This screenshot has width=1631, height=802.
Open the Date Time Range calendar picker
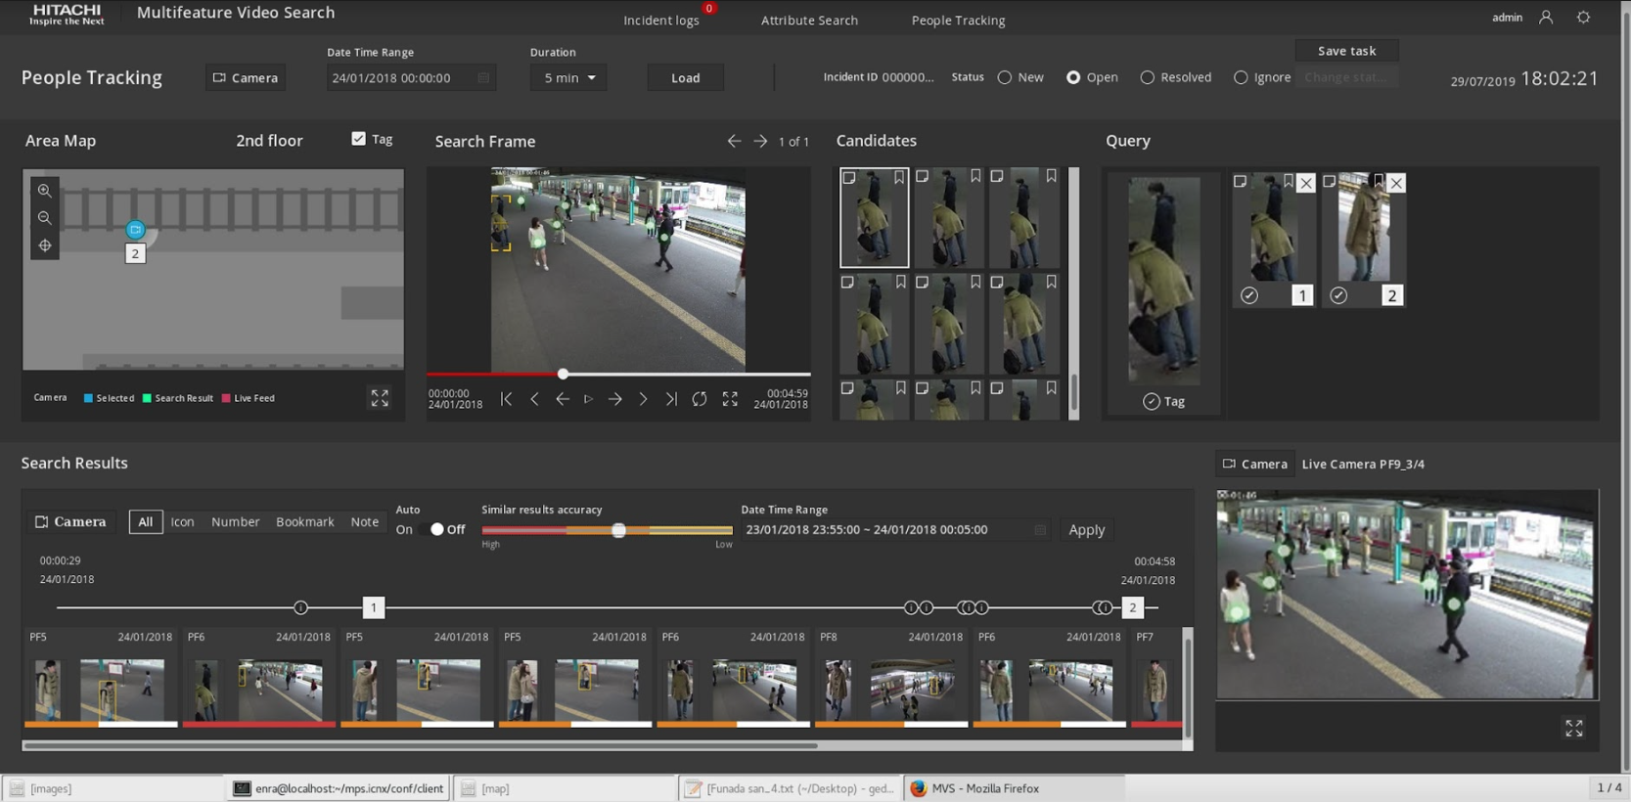coord(483,77)
